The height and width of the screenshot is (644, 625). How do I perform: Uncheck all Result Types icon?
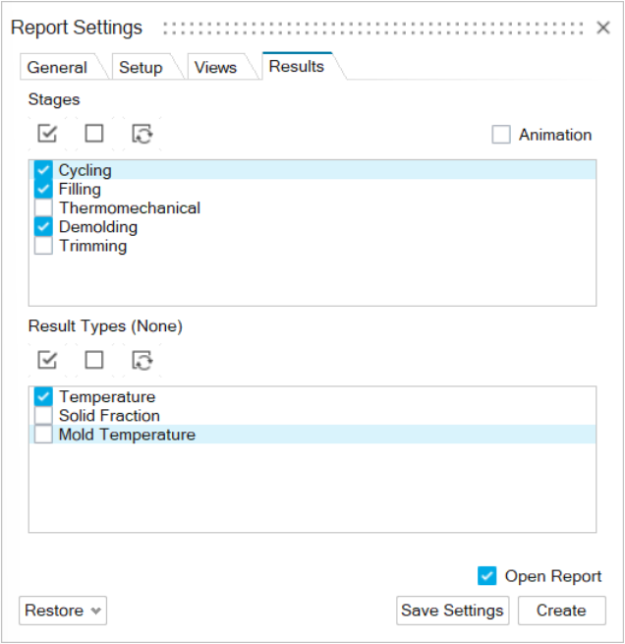click(94, 360)
